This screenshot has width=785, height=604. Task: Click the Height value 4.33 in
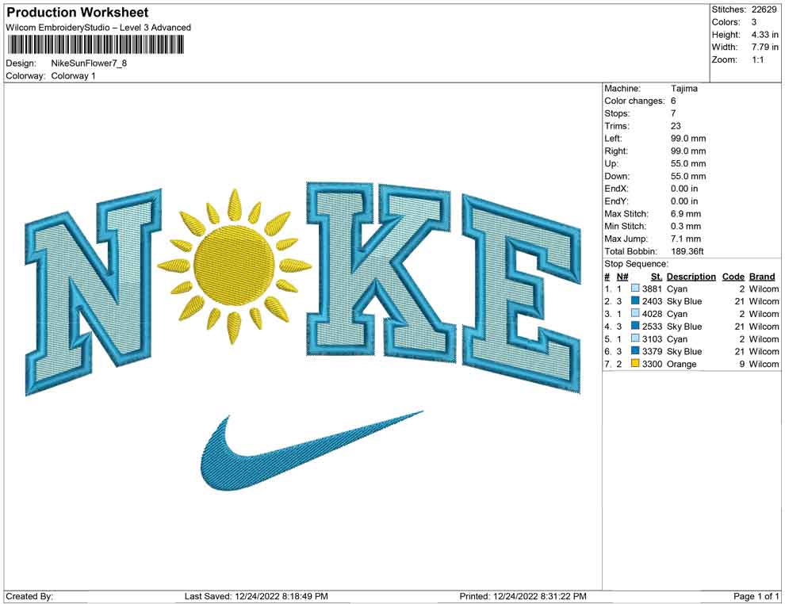tap(764, 35)
